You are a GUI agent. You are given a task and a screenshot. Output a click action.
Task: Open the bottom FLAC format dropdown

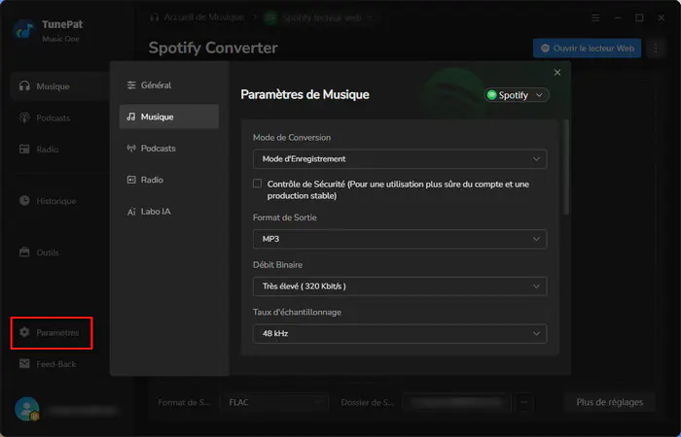tap(275, 402)
